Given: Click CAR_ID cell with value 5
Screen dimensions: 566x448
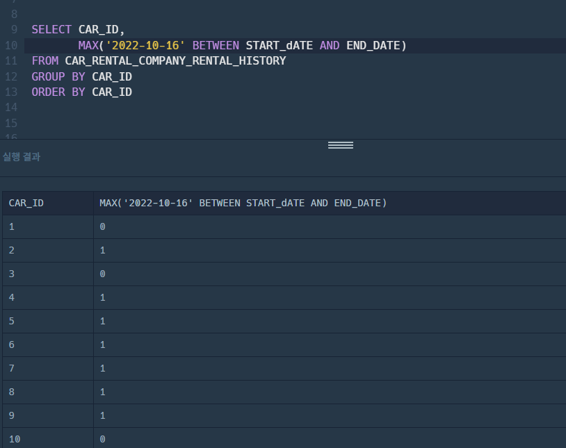Looking at the screenshot, I should pos(48,322).
